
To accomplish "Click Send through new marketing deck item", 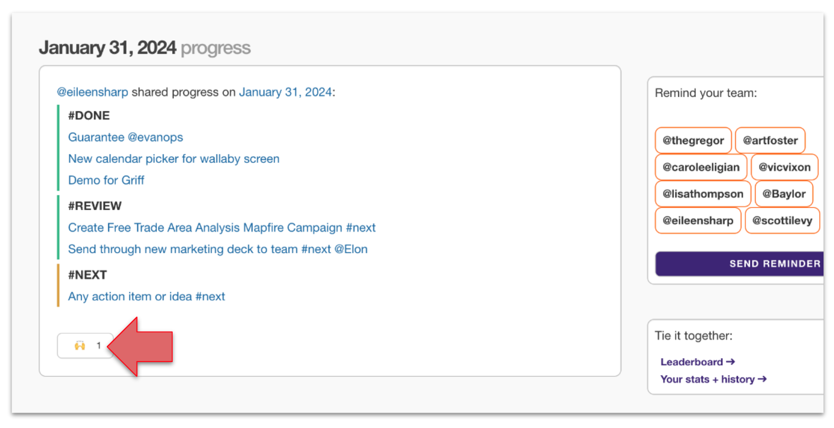I will (217, 249).
